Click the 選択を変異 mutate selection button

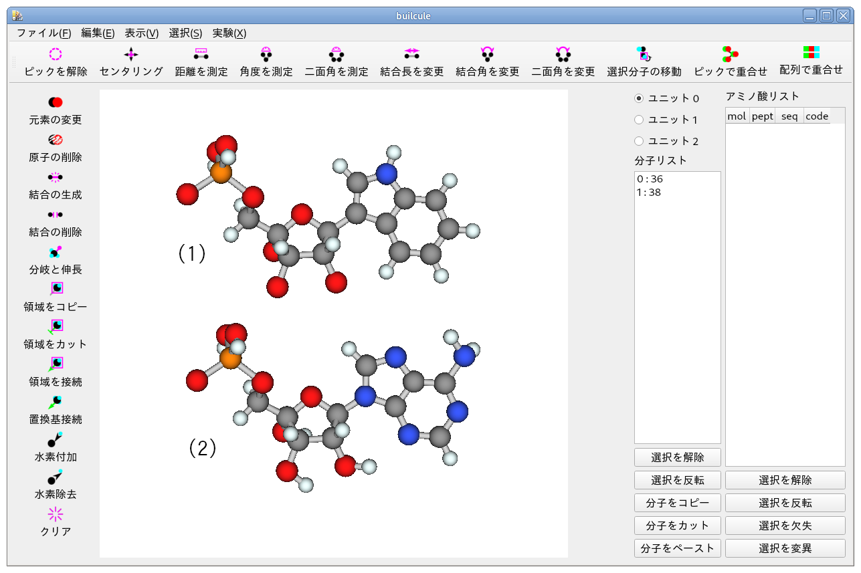pyautogui.click(x=785, y=548)
